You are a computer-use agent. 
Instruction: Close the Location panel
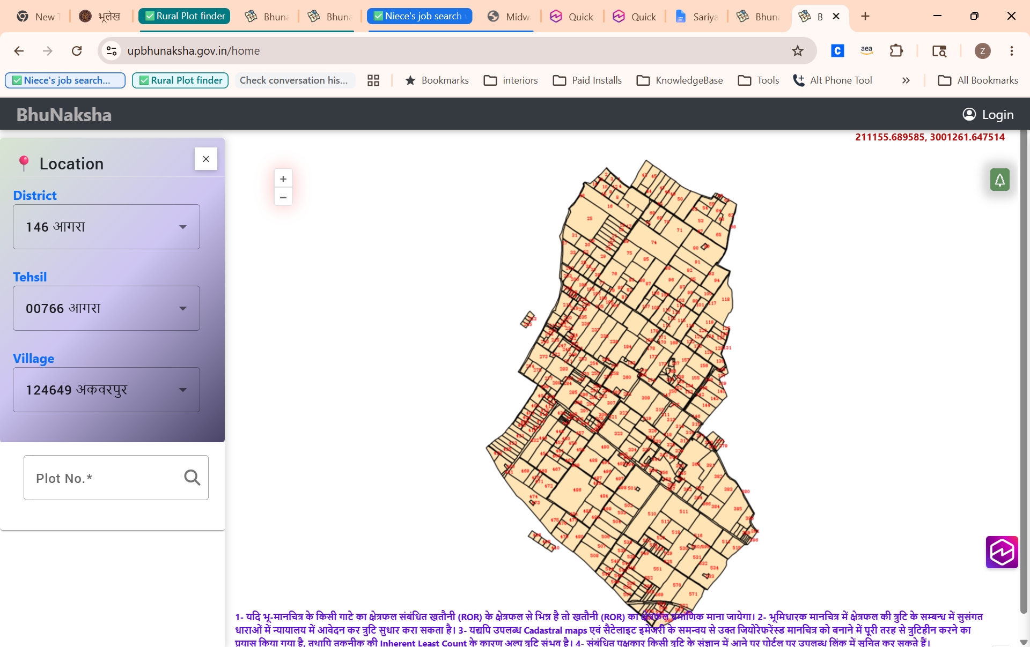click(206, 159)
